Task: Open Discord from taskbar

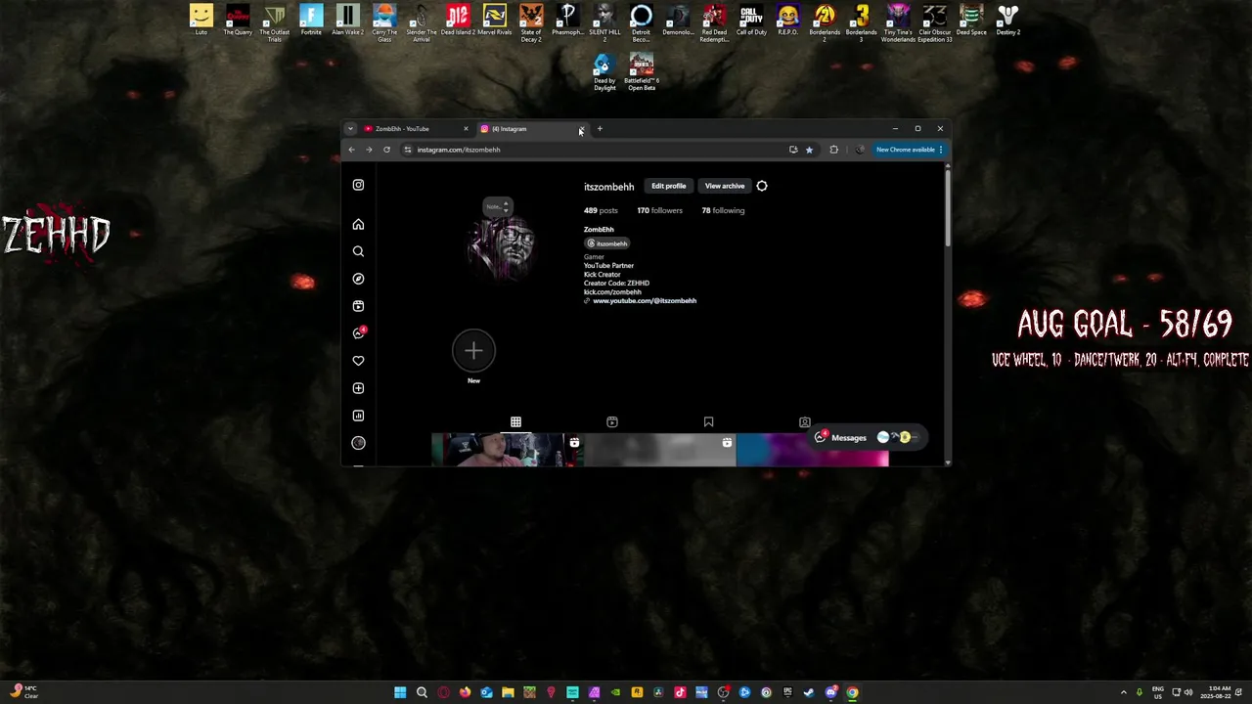Action: click(830, 692)
